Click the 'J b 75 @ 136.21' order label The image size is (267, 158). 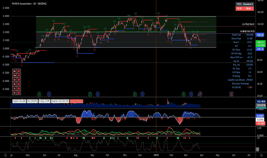click(248, 24)
